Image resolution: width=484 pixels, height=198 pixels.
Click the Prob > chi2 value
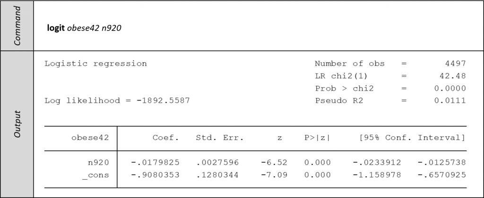coord(450,88)
